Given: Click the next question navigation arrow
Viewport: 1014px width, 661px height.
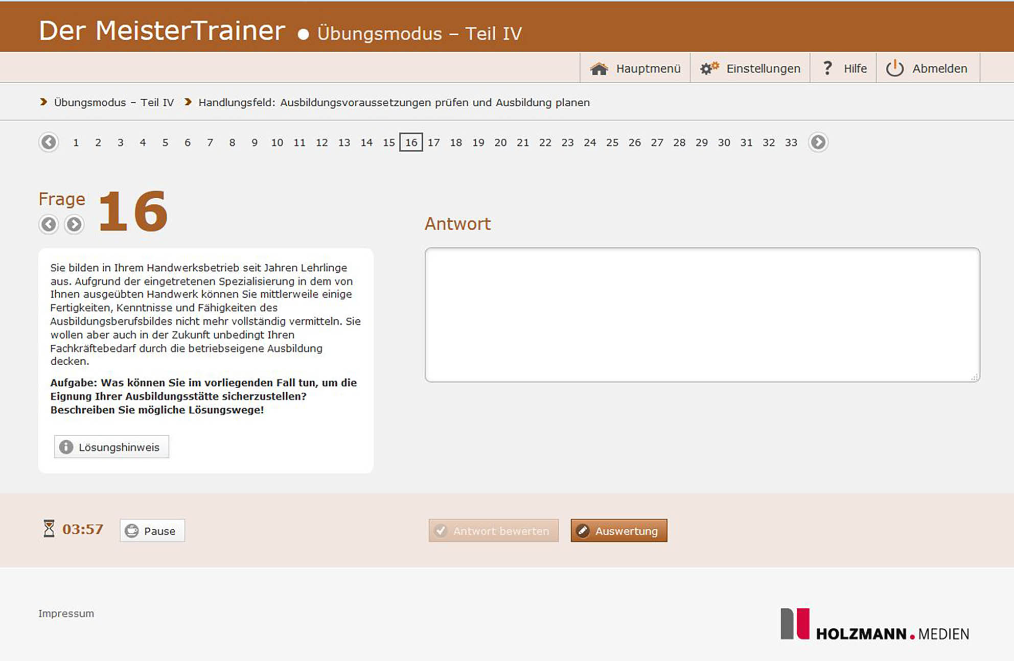Looking at the screenshot, I should click(74, 224).
